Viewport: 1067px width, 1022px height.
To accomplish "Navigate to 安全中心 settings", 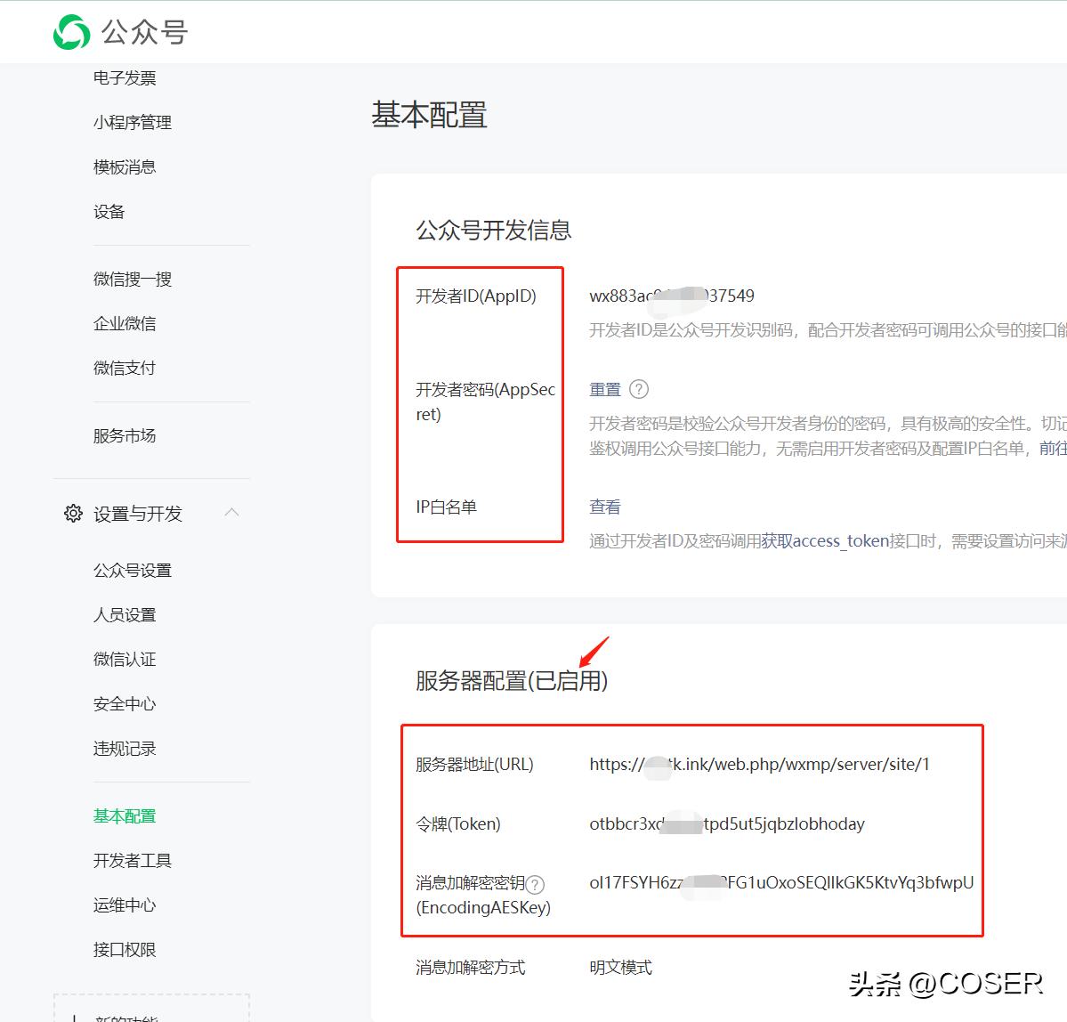I will click(x=125, y=703).
